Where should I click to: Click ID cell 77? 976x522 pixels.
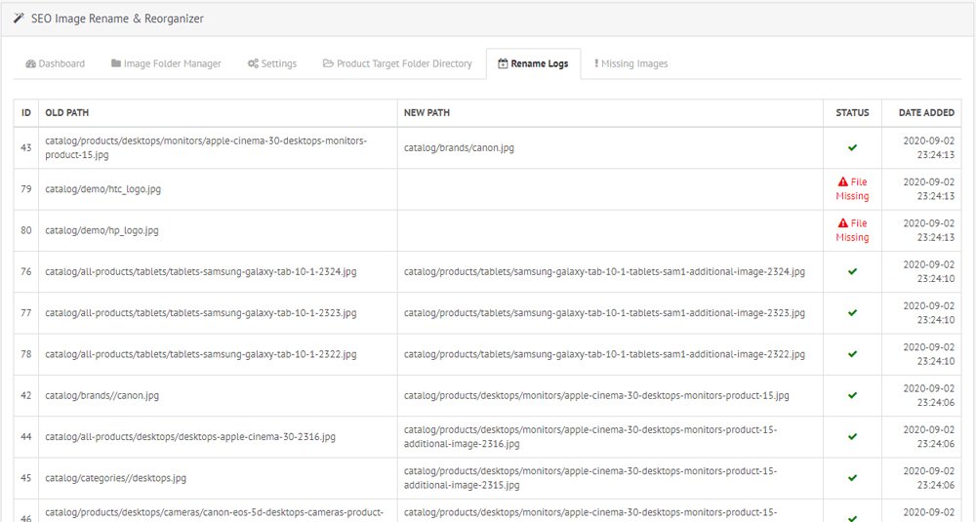coord(26,313)
